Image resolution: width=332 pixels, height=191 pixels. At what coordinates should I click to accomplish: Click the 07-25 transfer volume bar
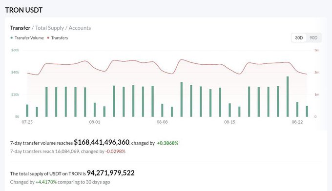pos(27,111)
